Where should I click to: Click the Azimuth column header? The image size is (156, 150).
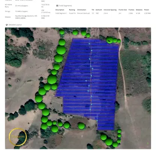pos(99,10)
